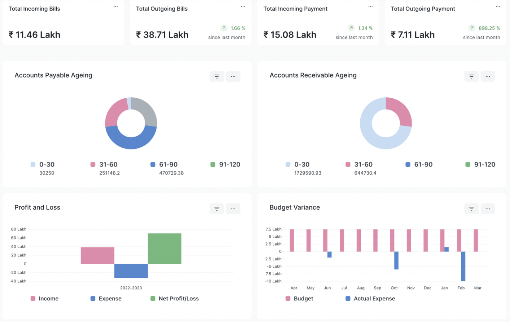The width and height of the screenshot is (510, 322).
Task: Expand Total Incoming Bills card menu
Action: click(x=115, y=6)
